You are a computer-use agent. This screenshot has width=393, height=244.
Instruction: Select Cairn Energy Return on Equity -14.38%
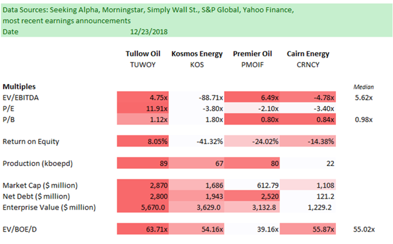point(308,142)
